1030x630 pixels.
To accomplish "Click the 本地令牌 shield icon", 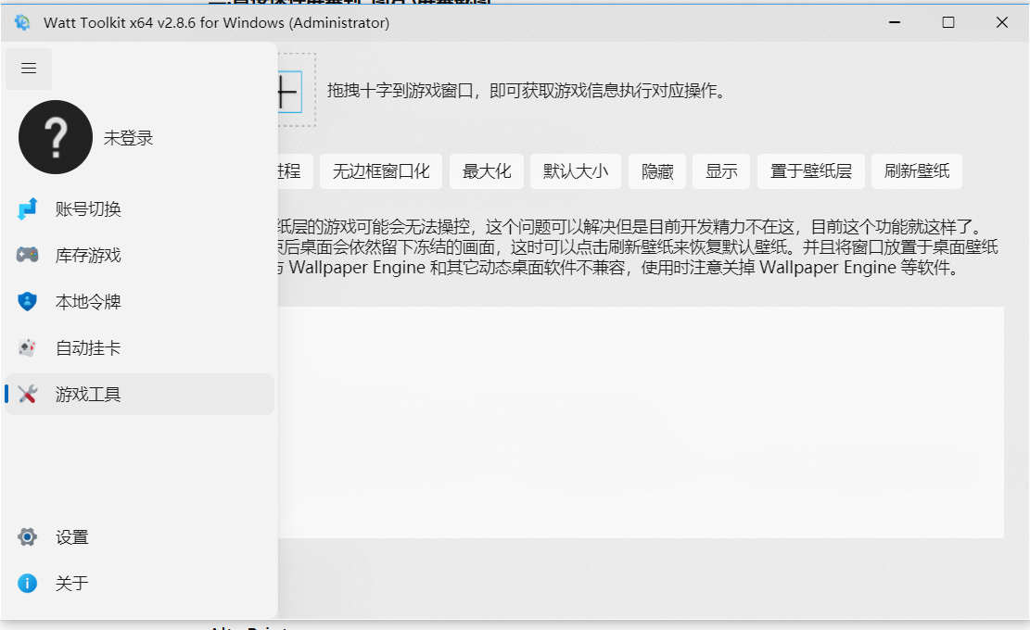I will (27, 301).
